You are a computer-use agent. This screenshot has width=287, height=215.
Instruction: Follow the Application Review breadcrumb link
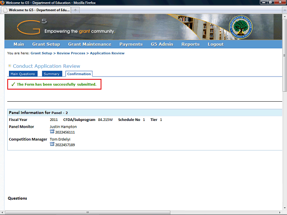click(107, 53)
